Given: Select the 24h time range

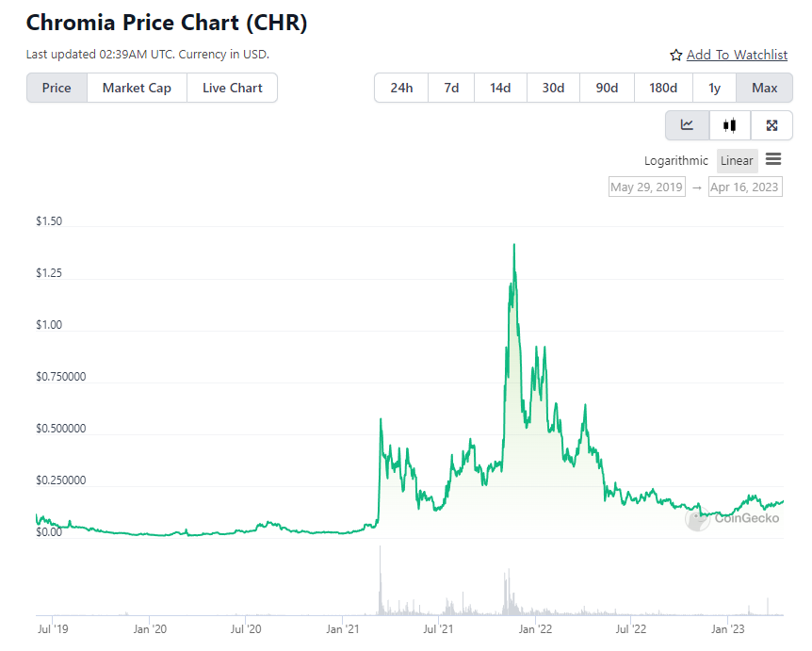Looking at the screenshot, I should [401, 88].
